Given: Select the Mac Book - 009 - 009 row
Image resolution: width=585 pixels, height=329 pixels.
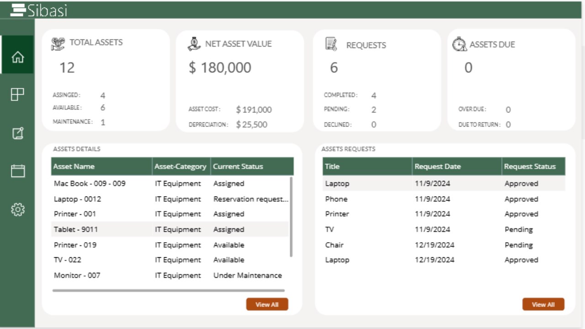Looking at the screenshot, I should [x=170, y=184].
